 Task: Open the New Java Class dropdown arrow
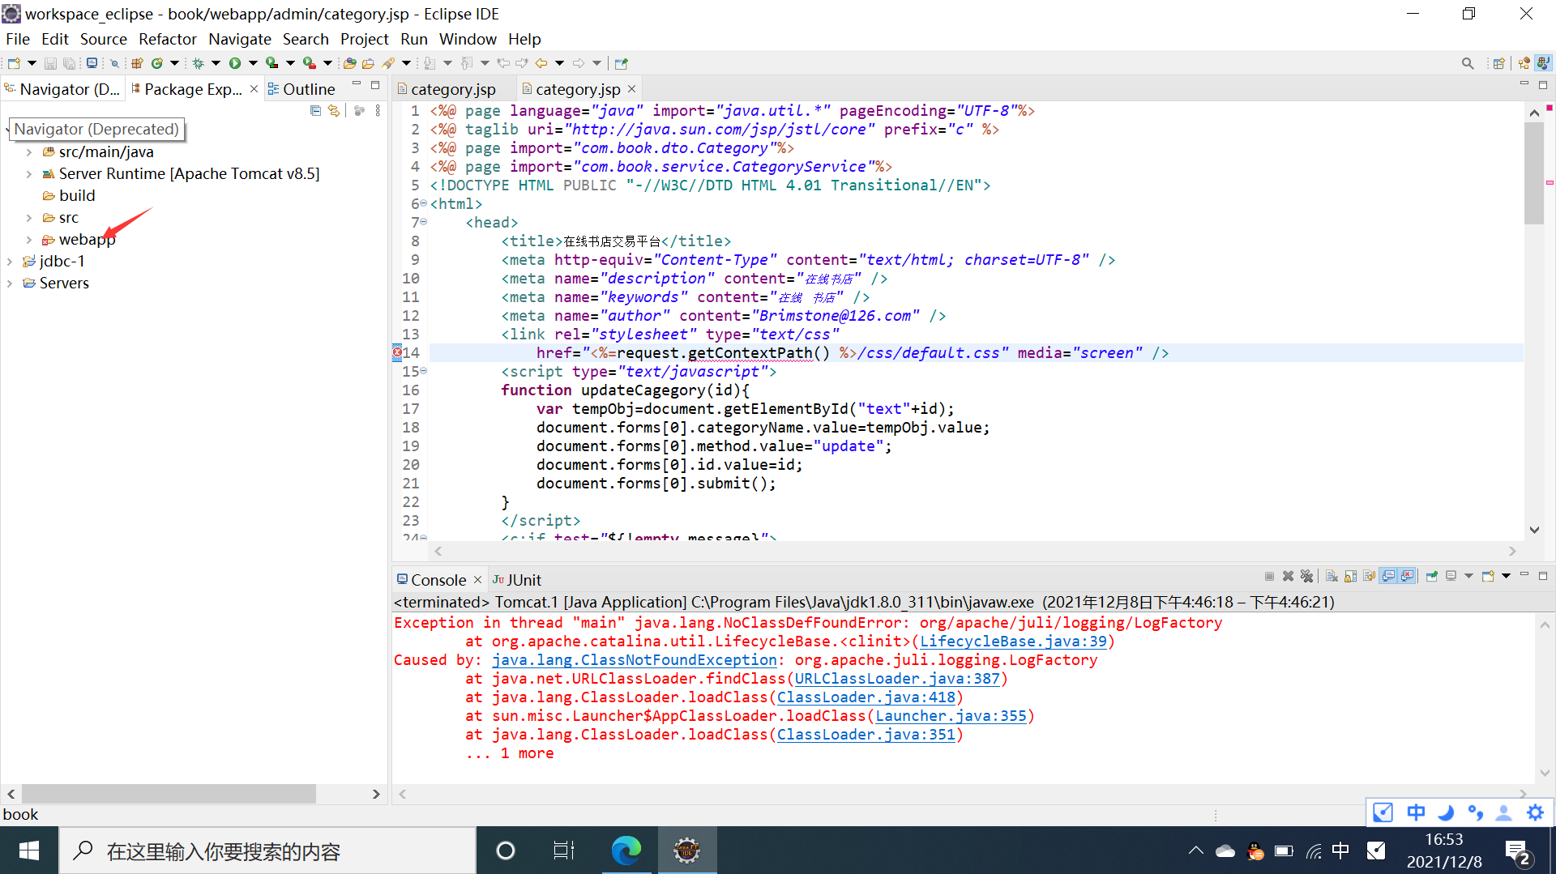[174, 63]
